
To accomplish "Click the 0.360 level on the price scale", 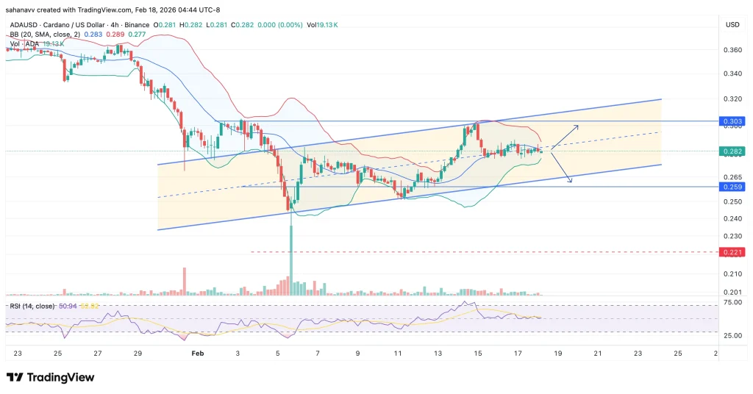I will click(732, 50).
